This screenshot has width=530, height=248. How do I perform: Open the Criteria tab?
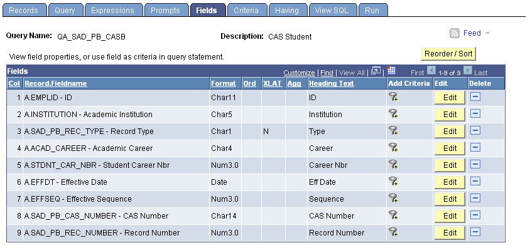(x=246, y=11)
